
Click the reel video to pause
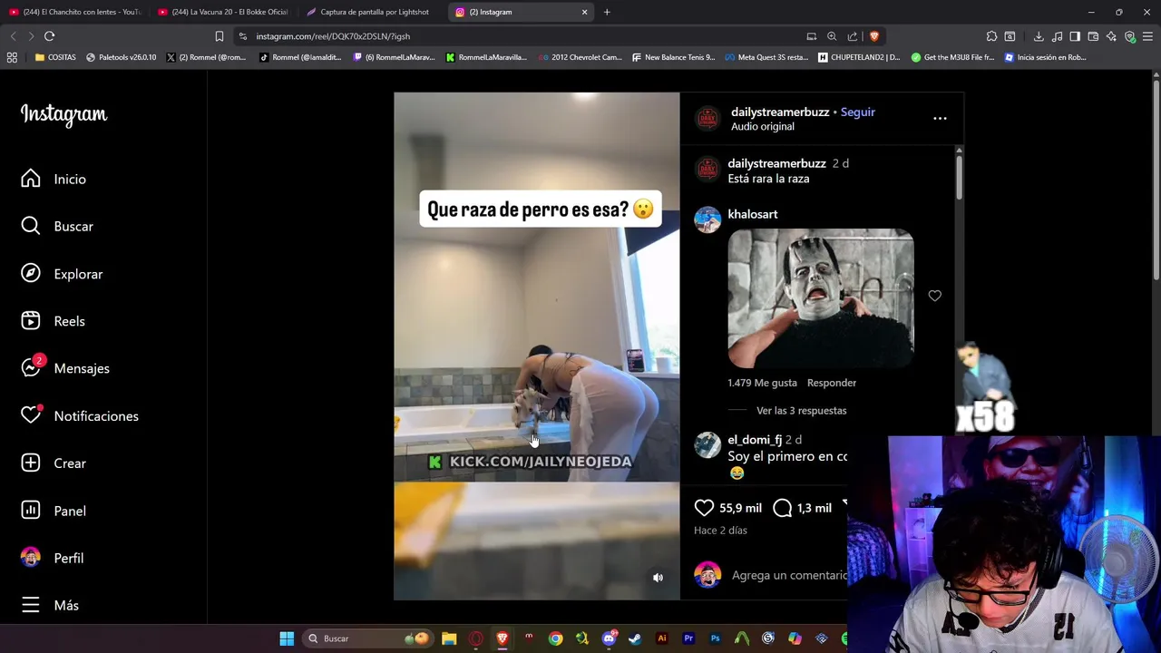536,345
